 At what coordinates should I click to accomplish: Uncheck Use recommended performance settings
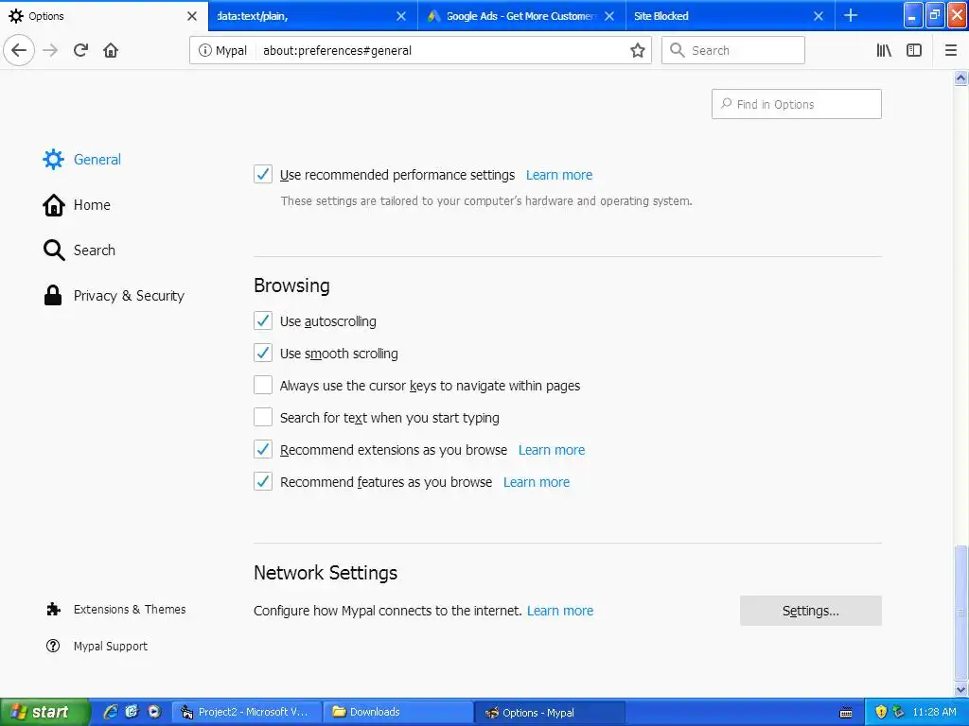pos(263,174)
